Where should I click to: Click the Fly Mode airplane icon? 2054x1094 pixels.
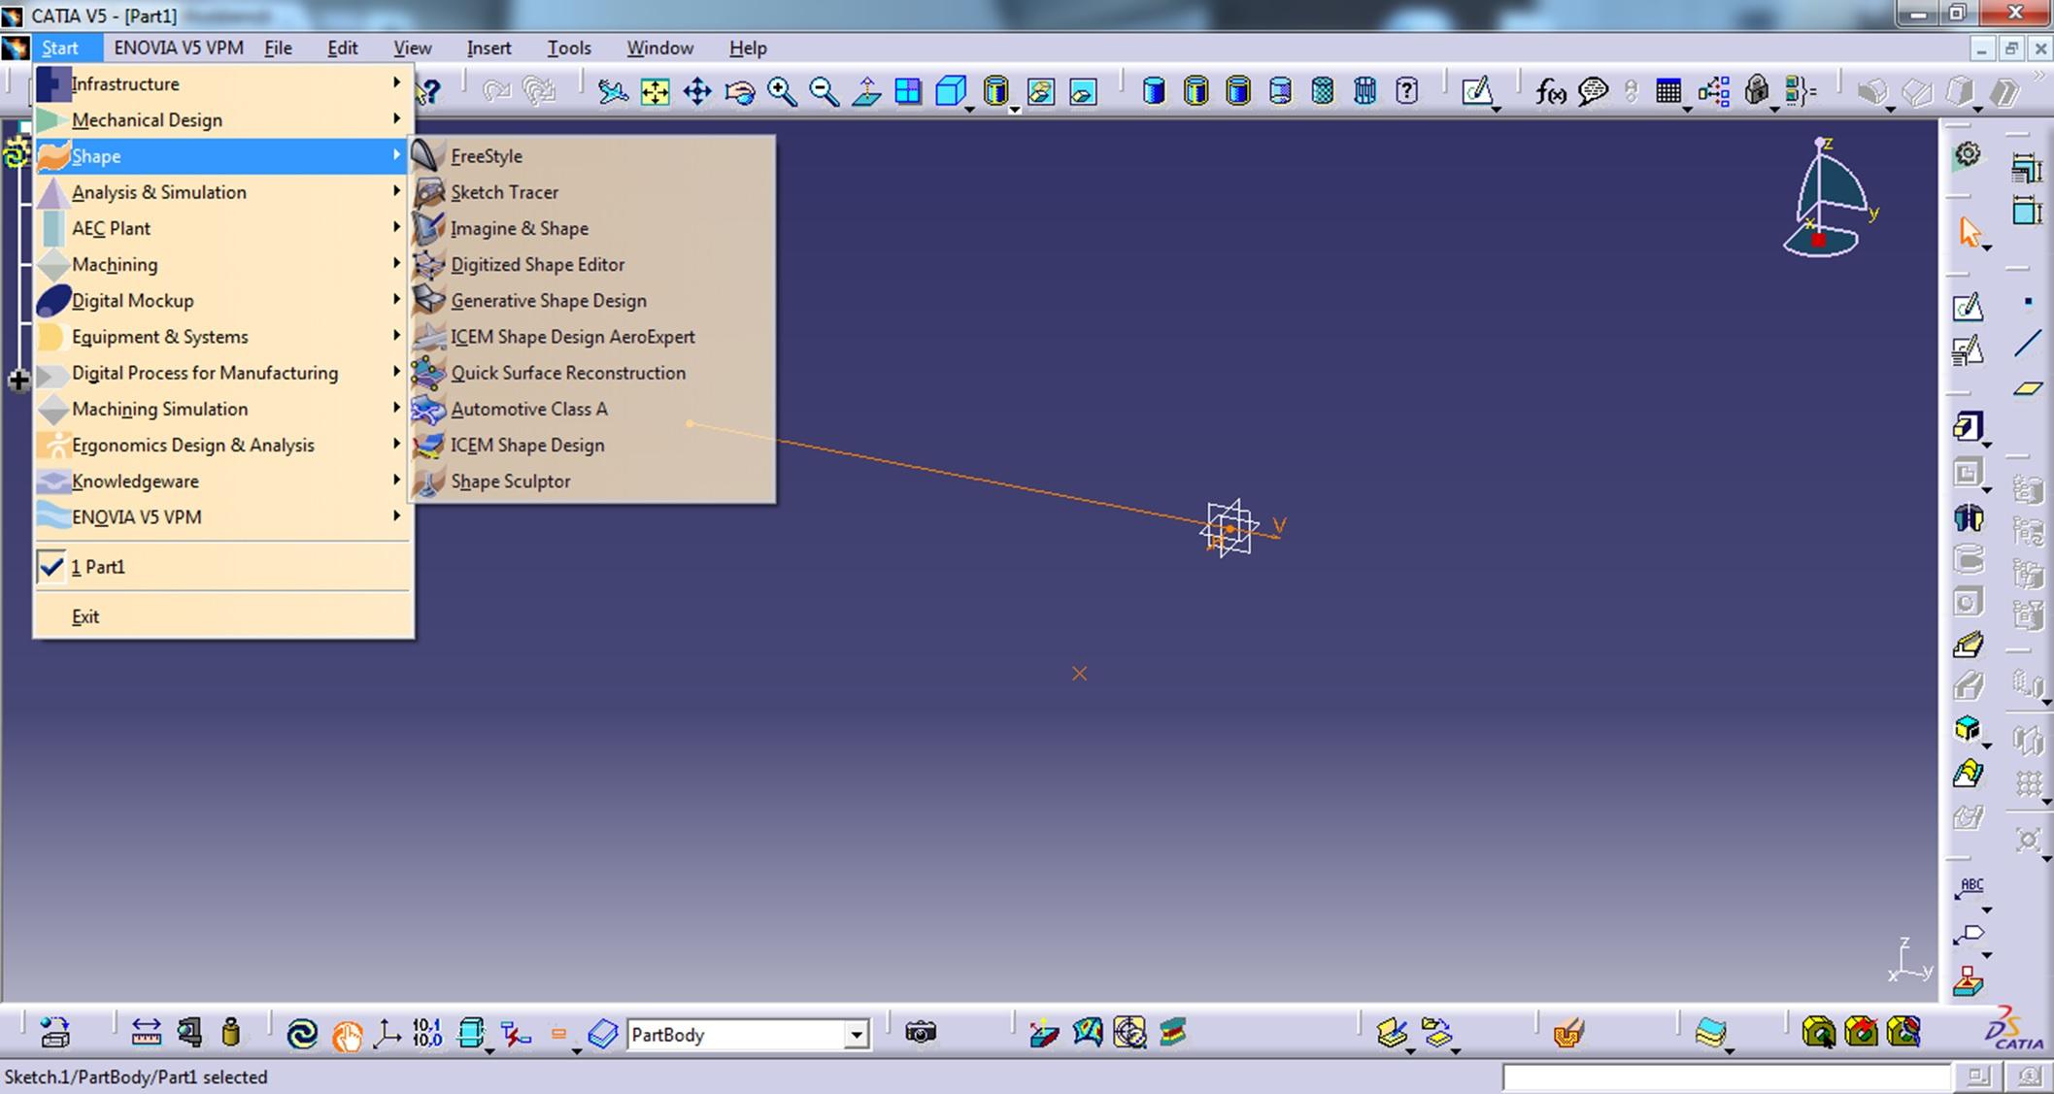pos(613,91)
